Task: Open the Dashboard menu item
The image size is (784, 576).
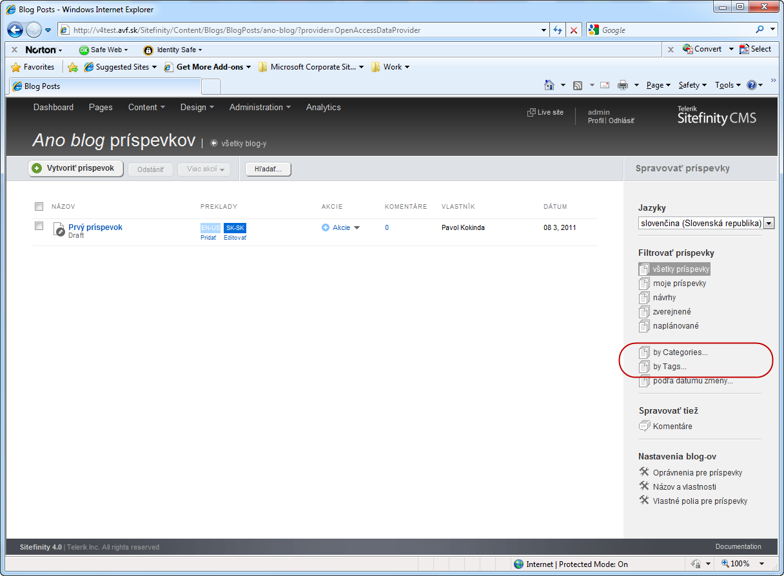Action: pyautogui.click(x=54, y=108)
